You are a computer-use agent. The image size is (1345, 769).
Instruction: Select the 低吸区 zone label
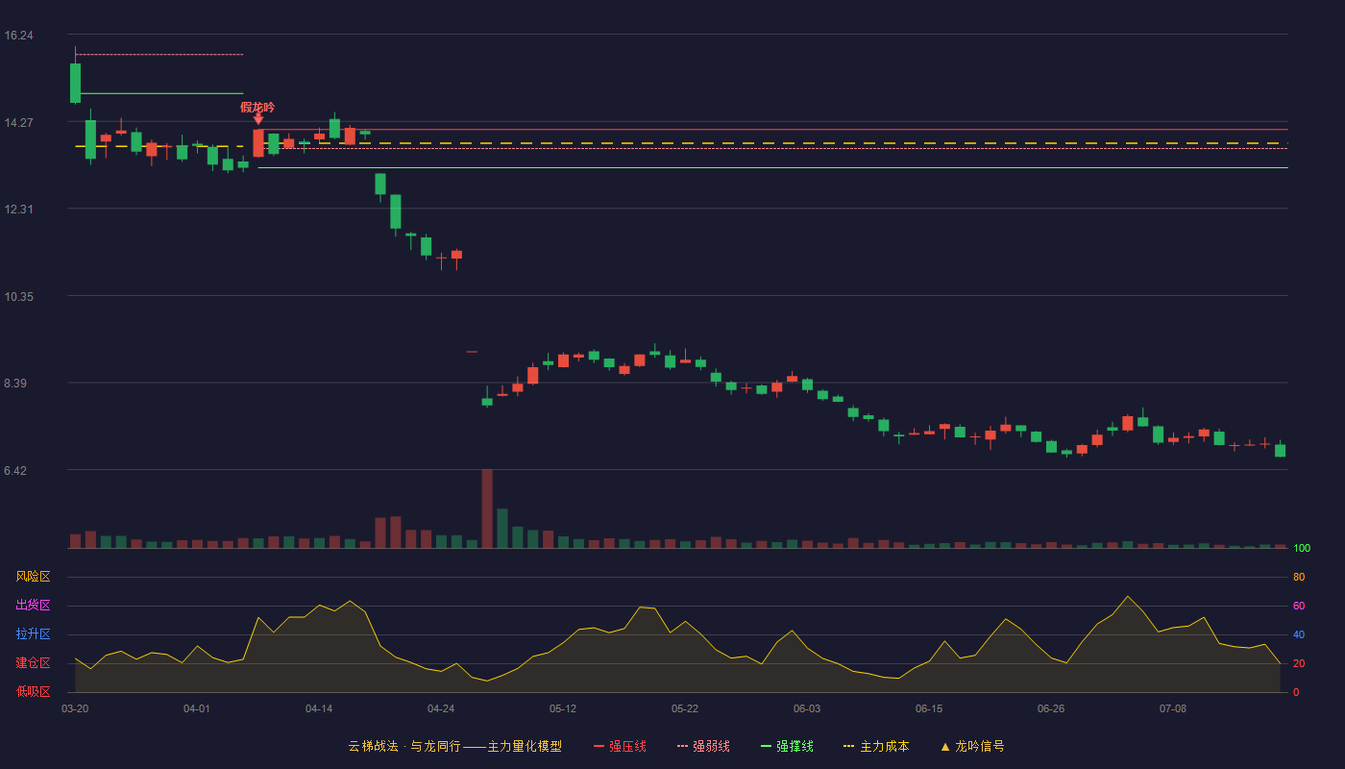click(x=33, y=691)
